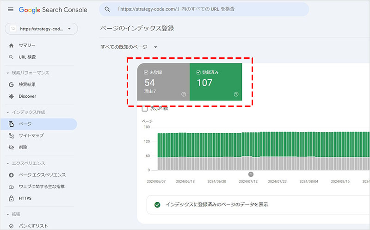This screenshot has width=370, height=230.
Task: Open 検索結果 in the sidebar
Action: pyautogui.click(x=27, y=85)
